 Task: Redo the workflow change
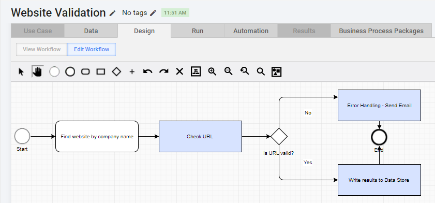pyautogui.click(x=163, y=71)
